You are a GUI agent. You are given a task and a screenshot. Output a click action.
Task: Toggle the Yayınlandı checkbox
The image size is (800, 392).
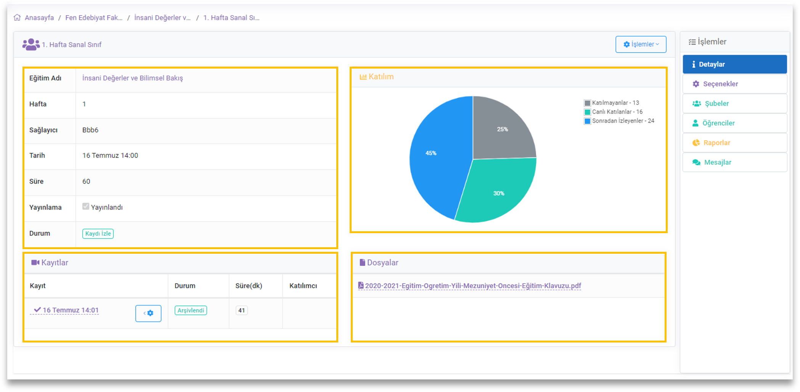pyautogui.click(x=86, y=206)
